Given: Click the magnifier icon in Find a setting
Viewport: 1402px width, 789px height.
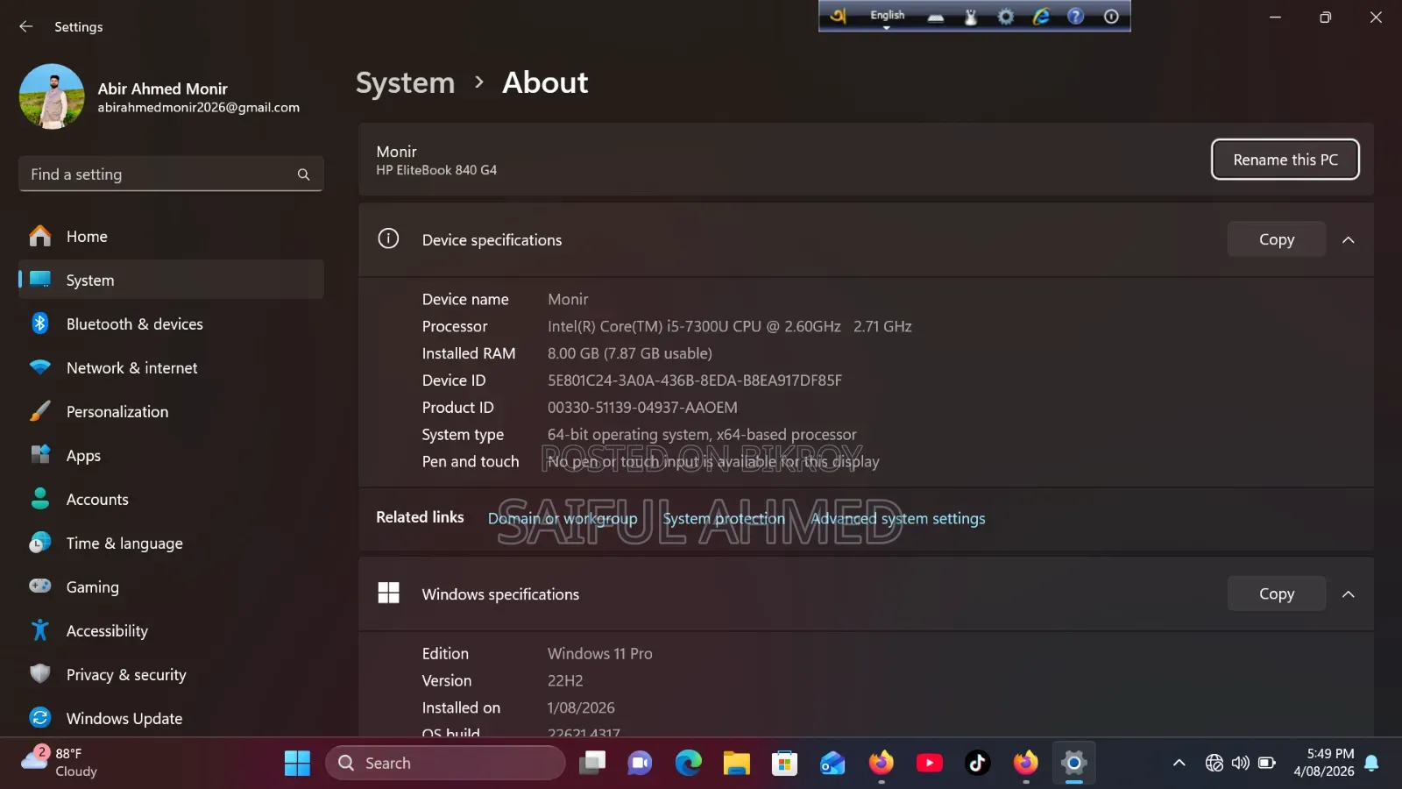Looking at the screenshot, I should [303, 174].
